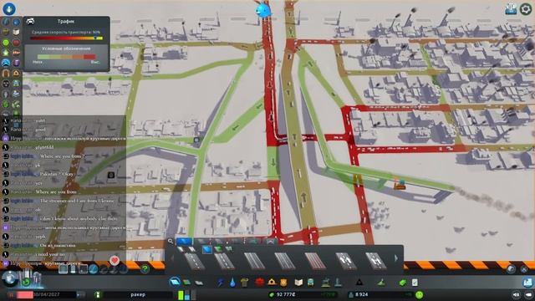Click the traffic density legend color bar
The image size is (535, 301).
pos(66,57)
